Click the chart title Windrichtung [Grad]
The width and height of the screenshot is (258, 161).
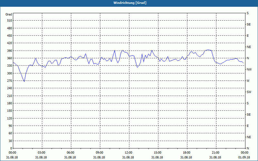tap(130, 3)
